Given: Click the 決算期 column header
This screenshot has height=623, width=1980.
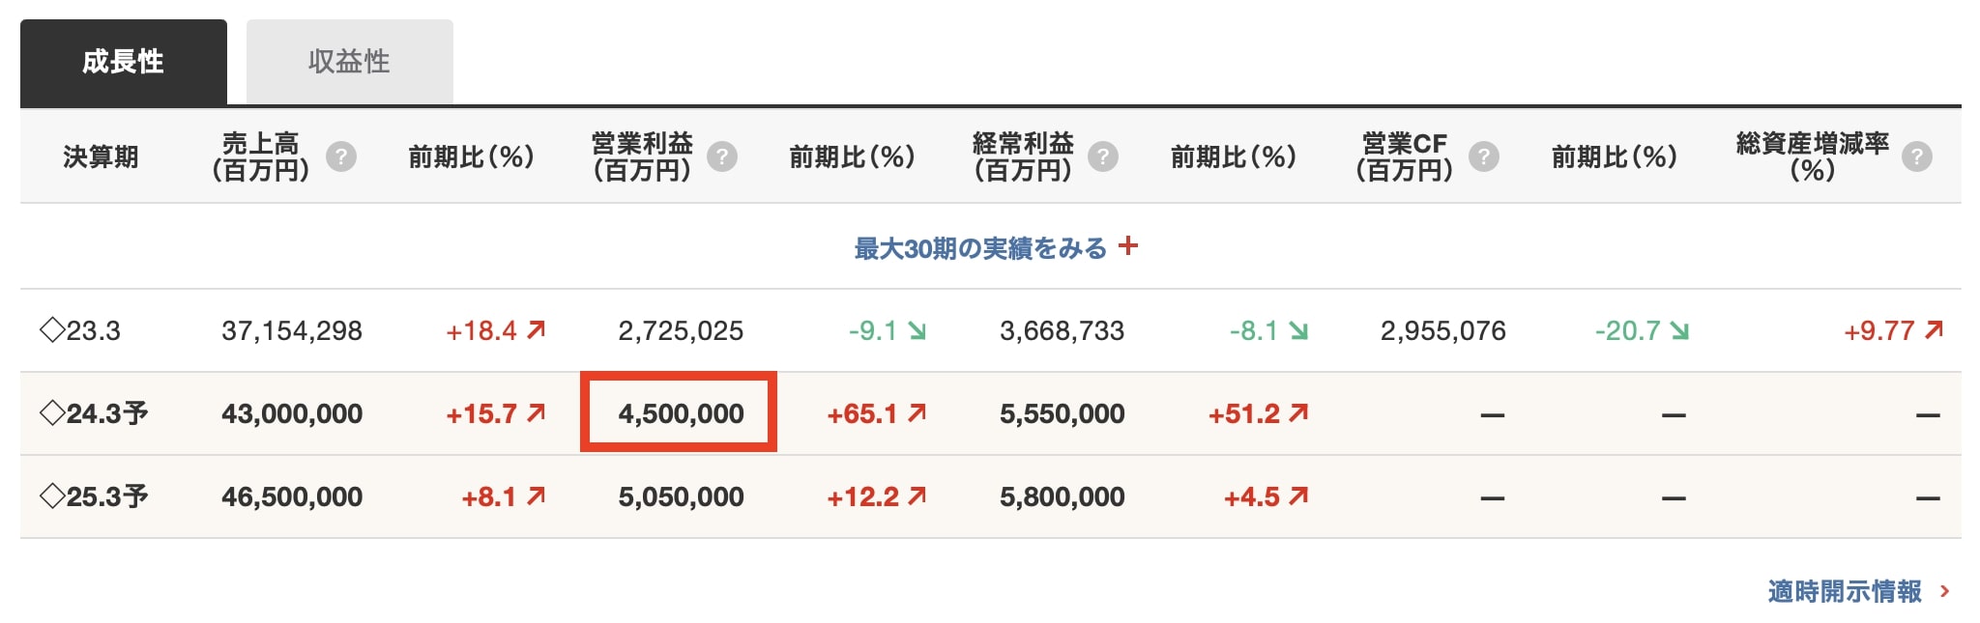Looking at the screenshot, I should coord(101,156).
